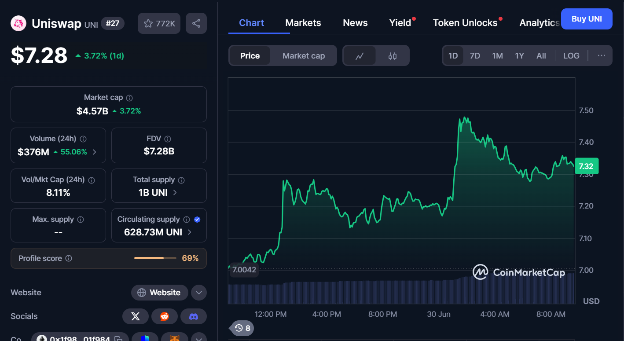
Task: Toggle LOG scale on the chart
Action: click(571, 56)
